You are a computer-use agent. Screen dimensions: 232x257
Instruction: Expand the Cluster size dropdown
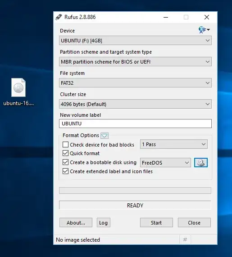coord(135,104)
